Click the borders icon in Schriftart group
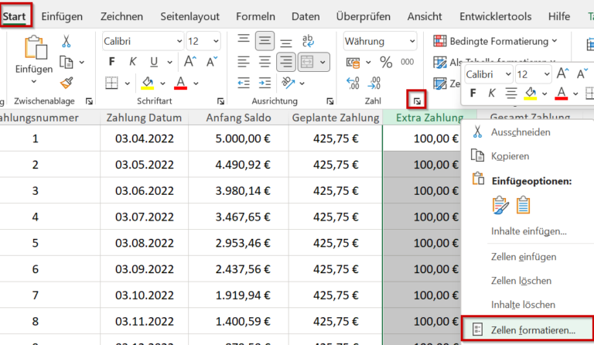Screen dimensions: 594x345 pos(111,83)
